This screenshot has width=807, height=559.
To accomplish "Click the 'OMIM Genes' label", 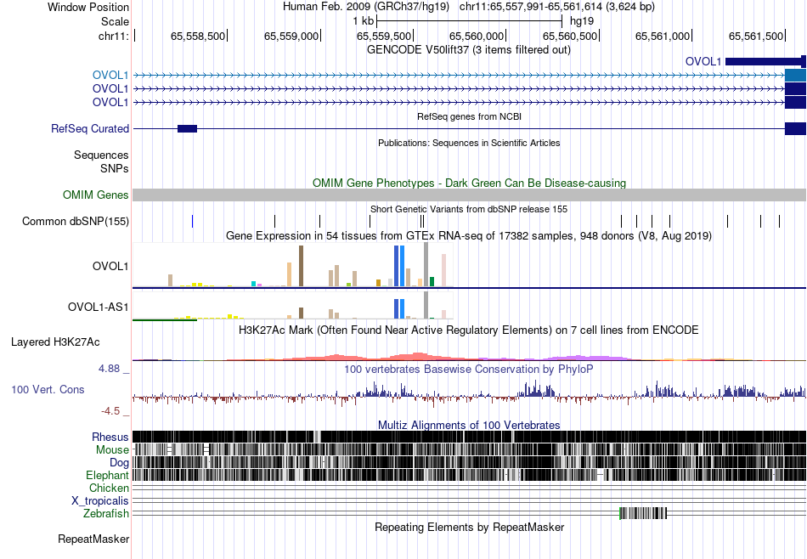I will pos(95,195).
